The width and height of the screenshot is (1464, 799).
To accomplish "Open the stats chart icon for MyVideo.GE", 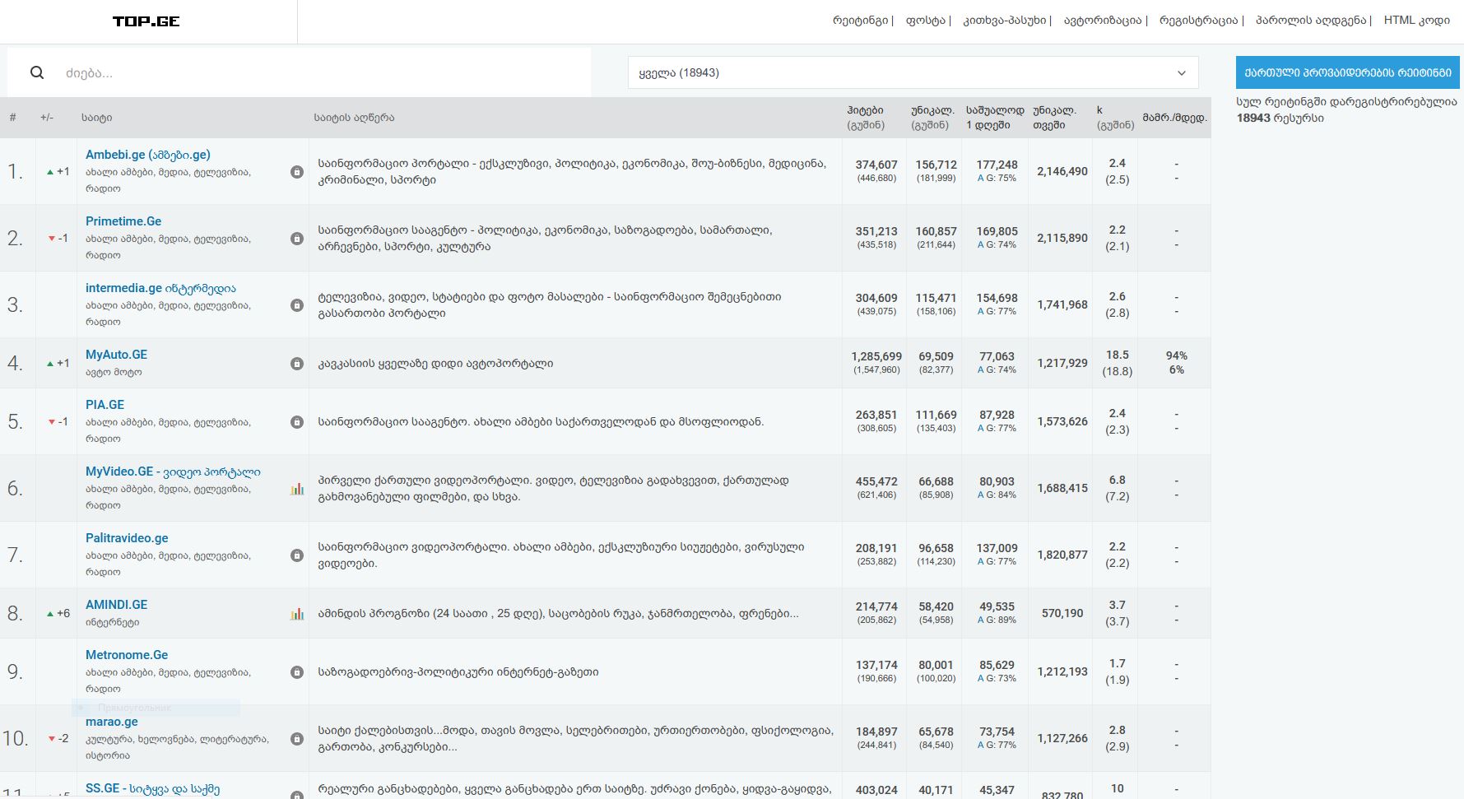I will (297, 489).
